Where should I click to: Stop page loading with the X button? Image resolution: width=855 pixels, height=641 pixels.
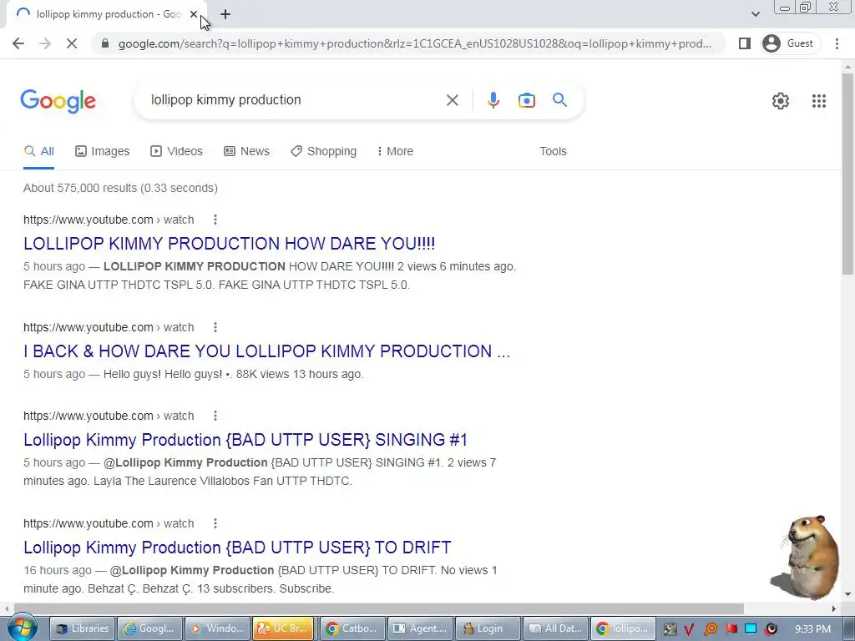(72, 43)
